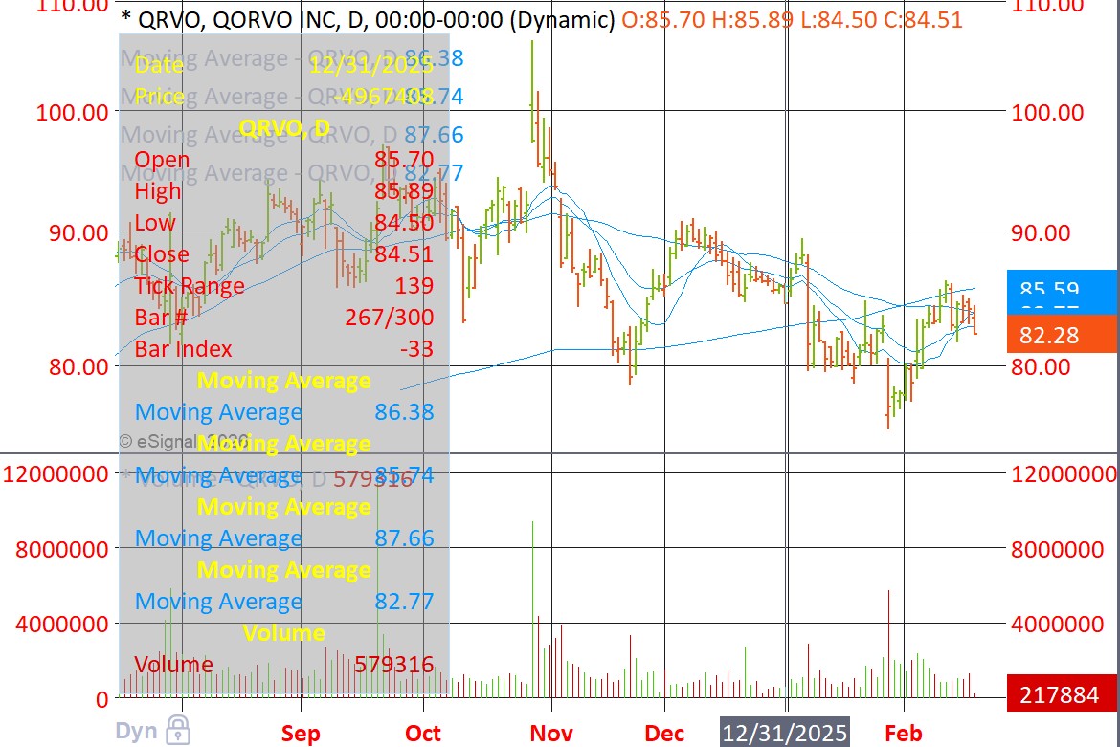Screen dimensions: 1120x747
Task: Click the red 217884 volume tag
Action: (x=1063, y=694)
